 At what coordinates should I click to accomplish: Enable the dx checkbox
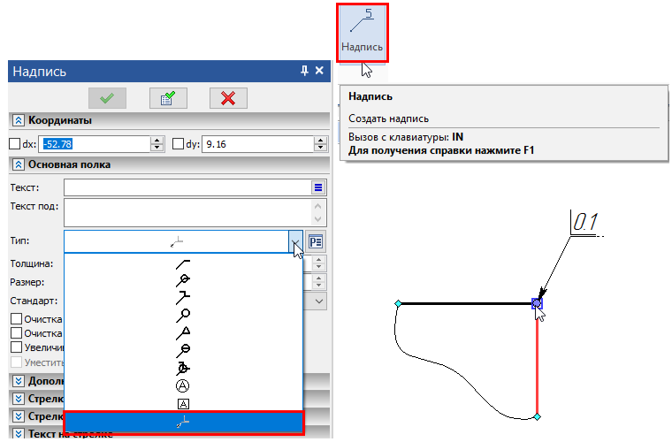[x=14, y=143]
